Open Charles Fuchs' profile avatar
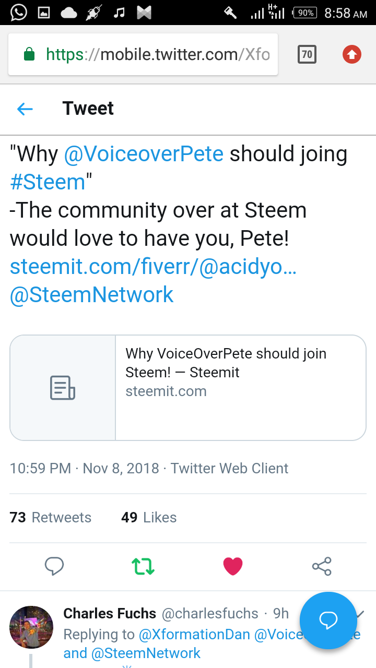The height and width of the screenshot is (668, 376). coord(31,627)
